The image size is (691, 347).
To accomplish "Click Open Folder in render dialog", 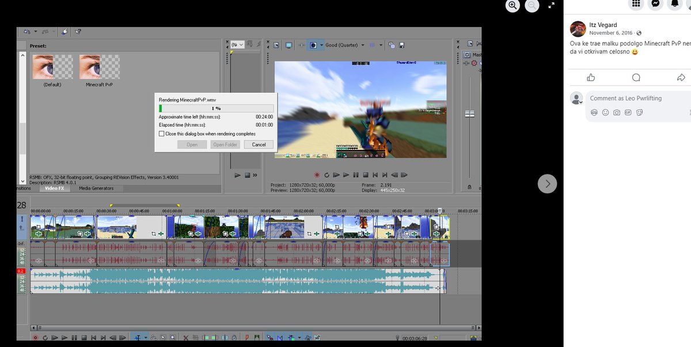I will [225, 144].
